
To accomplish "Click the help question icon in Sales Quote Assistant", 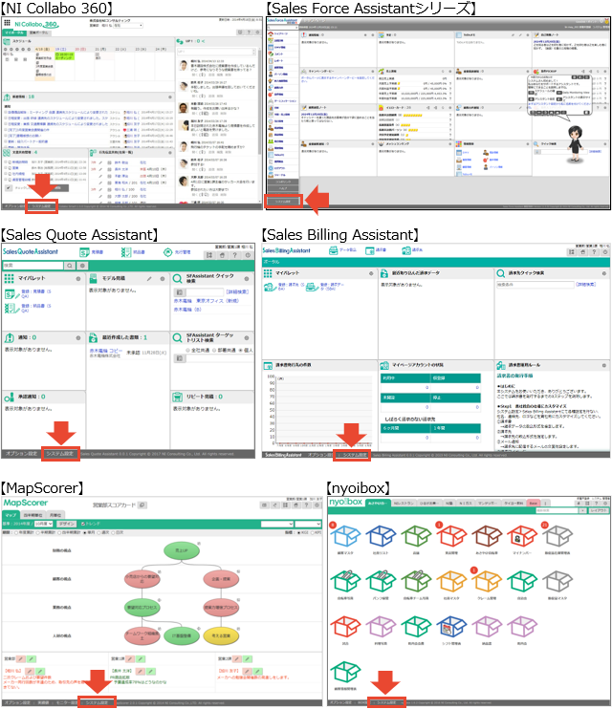I will (x=235, y=255).
